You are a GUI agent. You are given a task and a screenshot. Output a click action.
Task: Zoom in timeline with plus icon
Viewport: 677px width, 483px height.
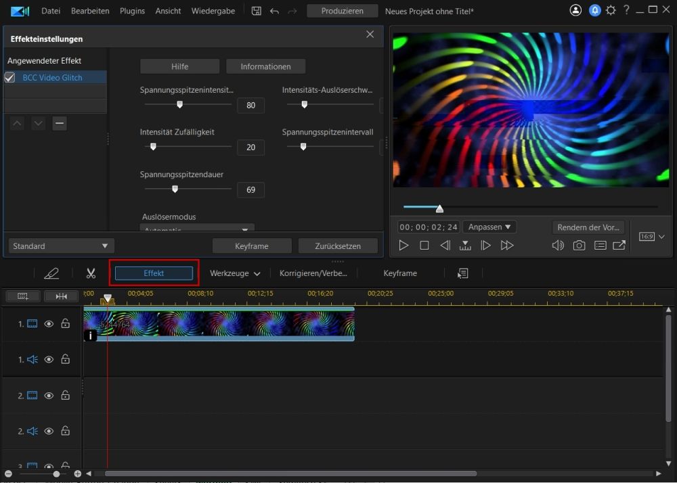click(78, 474)
